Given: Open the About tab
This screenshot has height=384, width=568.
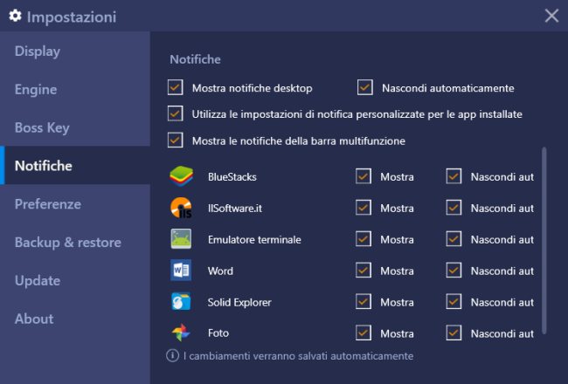Looking at the screenshot, I should pyautogui.click(x=75, y=319).
